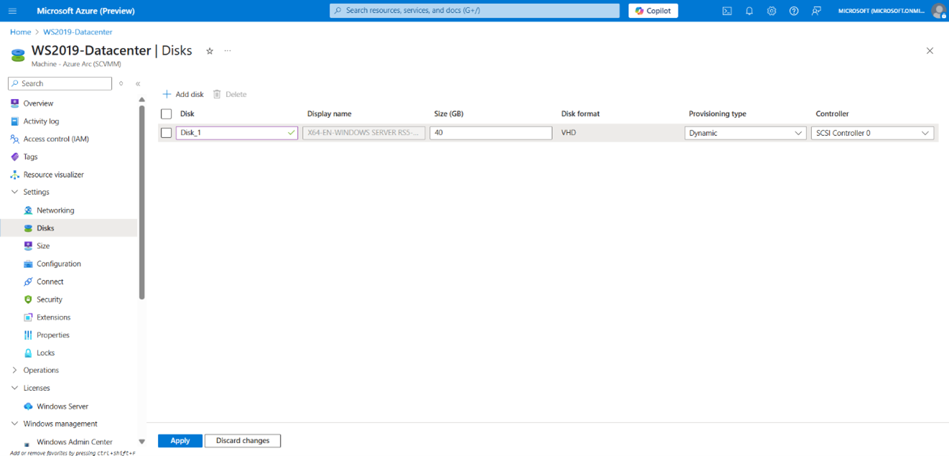Click the Tags icon in sidebar

pos(14,157)
